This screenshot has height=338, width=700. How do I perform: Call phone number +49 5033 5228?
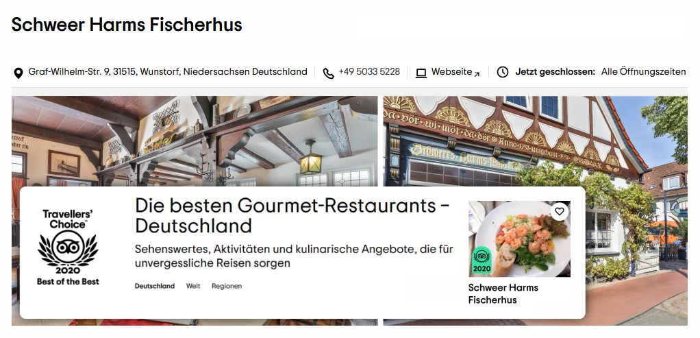coord(369,71)
